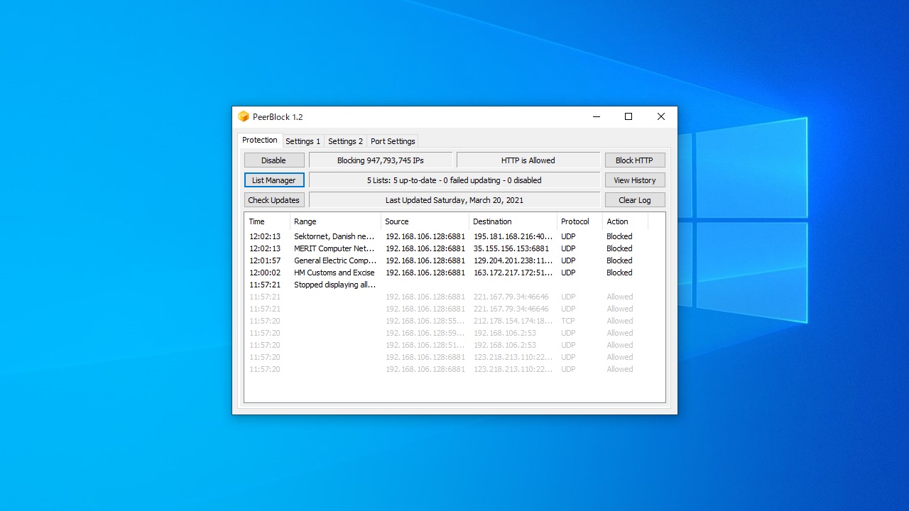Click the 'Blocking 947,793,745 IPs' status field
Image resolution: width=909 pixels, height=511 pixels.
click(381, 160)
